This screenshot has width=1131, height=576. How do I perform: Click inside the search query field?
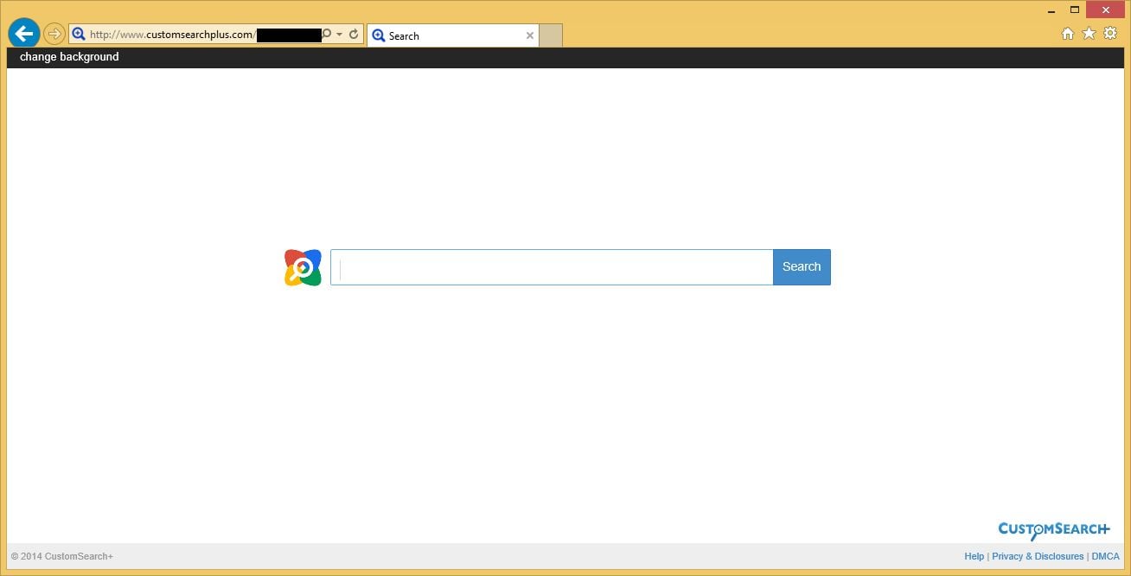[551, 266]
